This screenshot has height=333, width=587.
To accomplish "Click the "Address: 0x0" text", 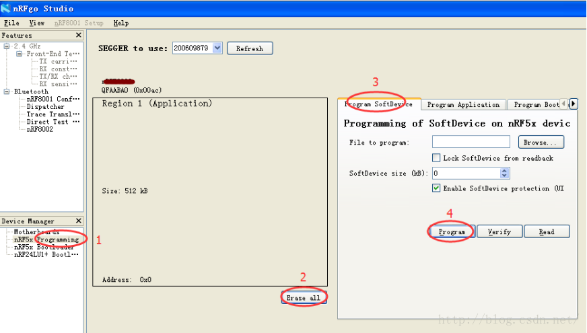I will pyautogui.click(x=127, y=279).
